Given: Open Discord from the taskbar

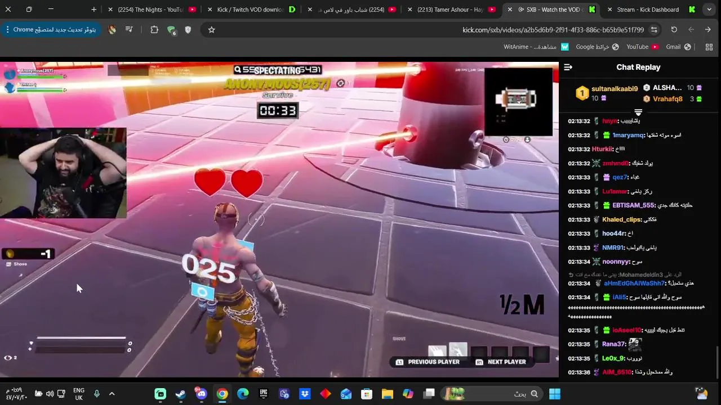Looking at the screenshot, I should click(201, 394).
